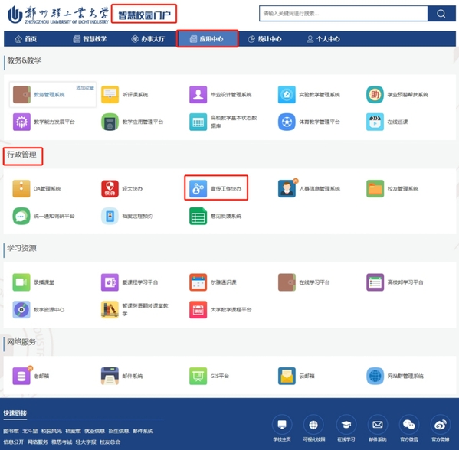Click the 官方微信 WeChat footer icon

[x=409, y=425]
